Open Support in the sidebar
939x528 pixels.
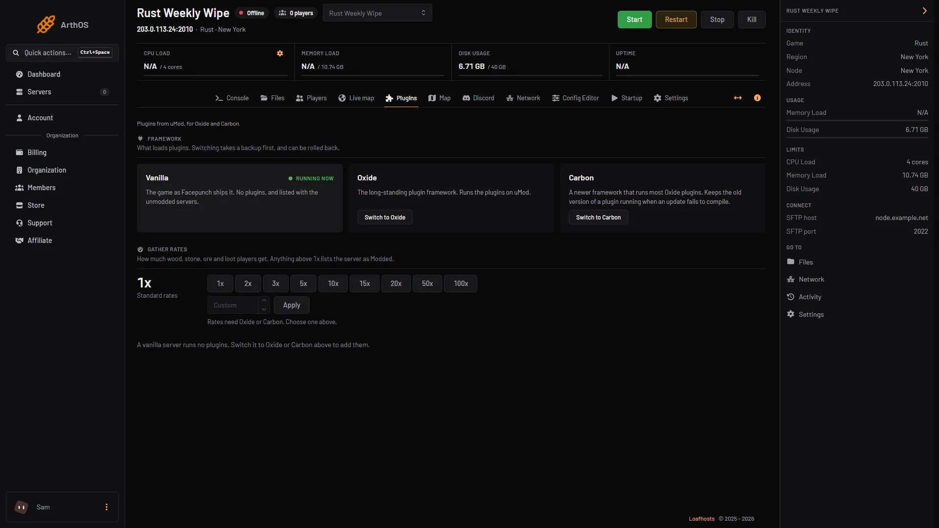pos(62,223)
